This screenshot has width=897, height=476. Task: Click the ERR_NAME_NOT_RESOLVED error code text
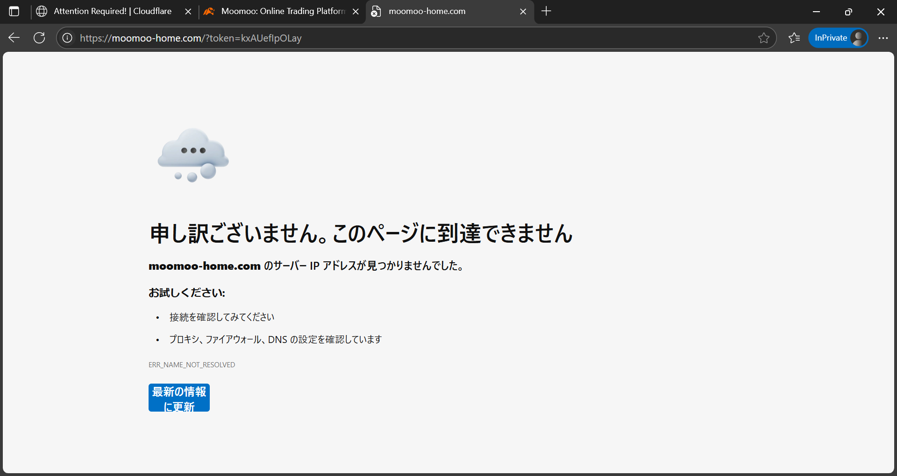[x=192, y=365]
